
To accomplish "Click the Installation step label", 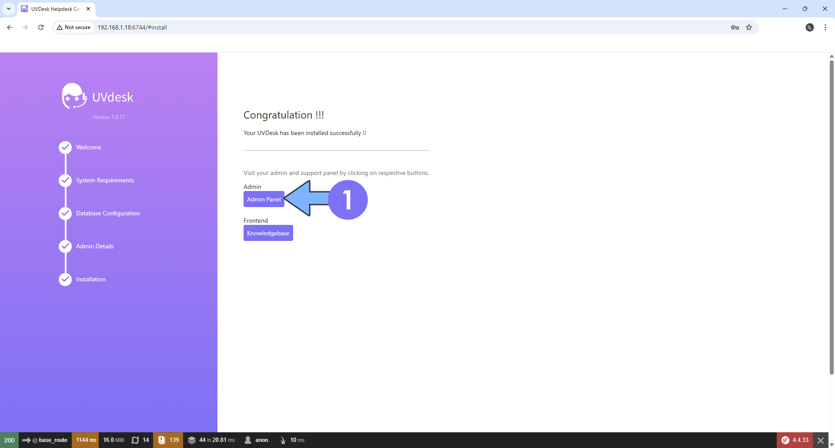I will pos(90,280).
